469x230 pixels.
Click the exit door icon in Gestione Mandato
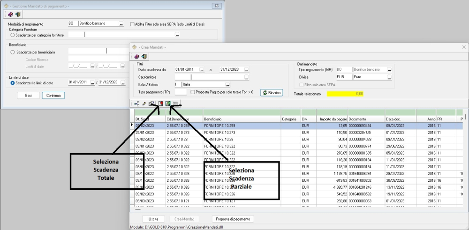18,15
